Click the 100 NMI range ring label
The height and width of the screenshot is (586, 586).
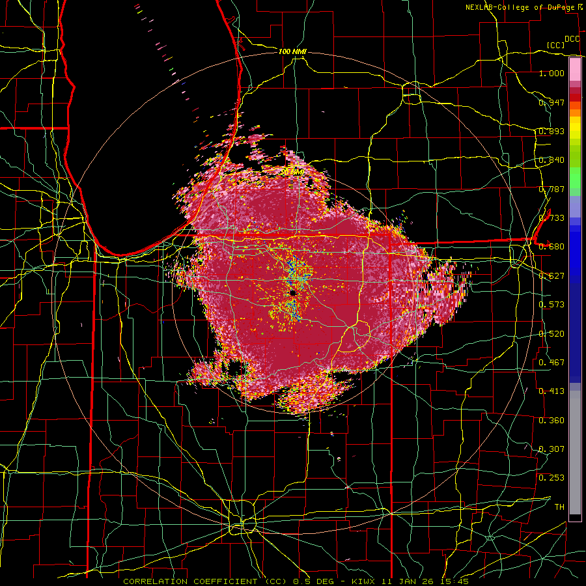[x=292, y=51]
